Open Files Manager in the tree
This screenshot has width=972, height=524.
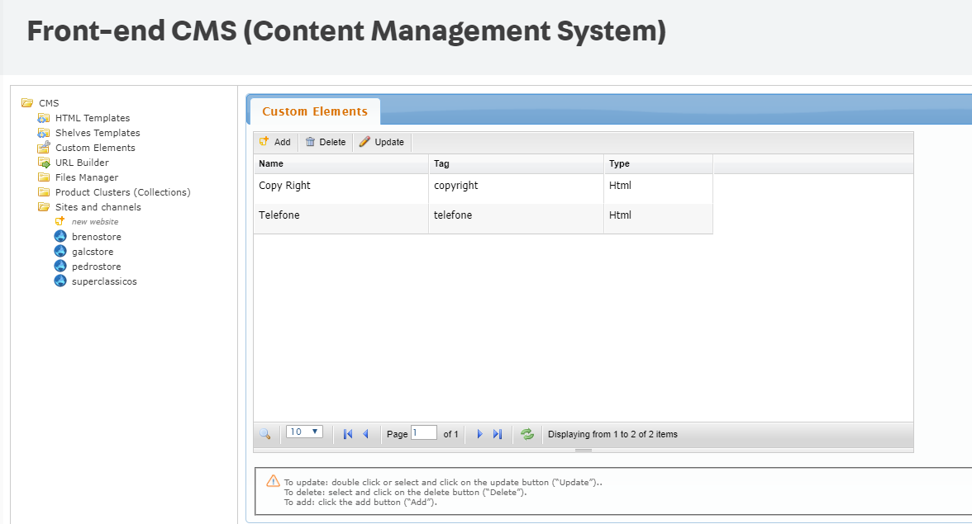pos(86,177)
